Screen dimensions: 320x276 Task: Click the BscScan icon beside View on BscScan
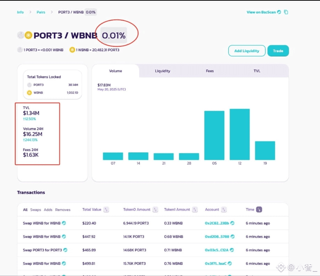[x=279, y=12]
